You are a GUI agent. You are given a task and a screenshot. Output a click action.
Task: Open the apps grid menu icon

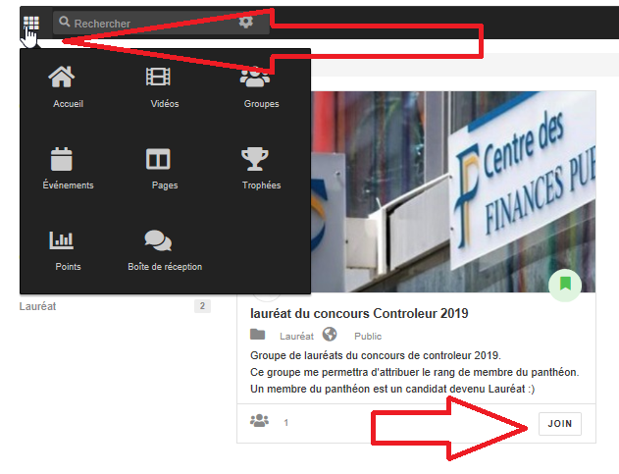tap(31, 23)
